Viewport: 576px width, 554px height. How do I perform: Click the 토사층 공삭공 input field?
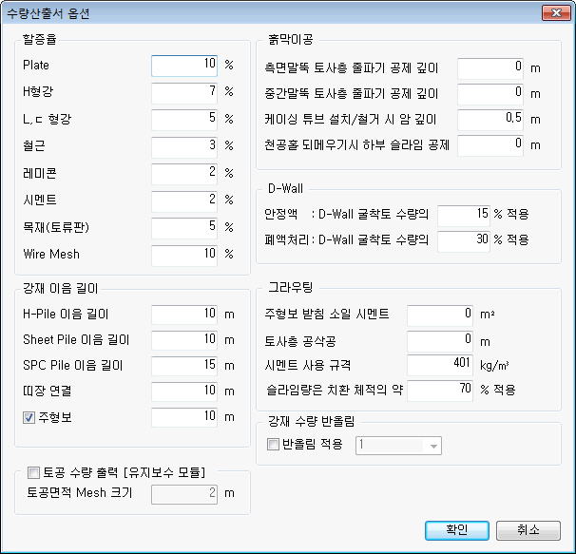[440, 339]
